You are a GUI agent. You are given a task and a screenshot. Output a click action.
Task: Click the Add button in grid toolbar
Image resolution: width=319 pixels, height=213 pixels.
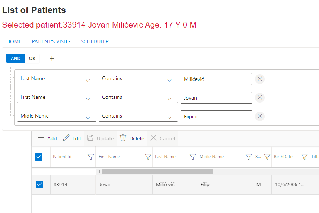[47, 138]
